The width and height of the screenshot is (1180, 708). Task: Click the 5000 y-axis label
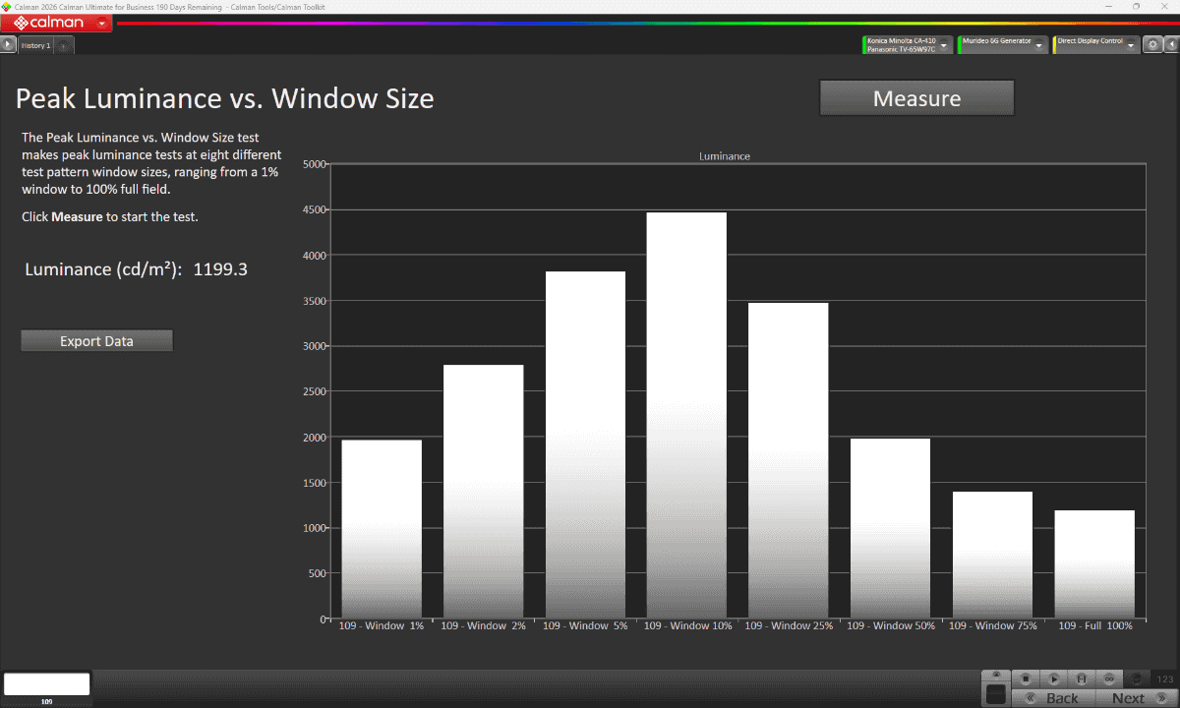[x=315, y=164]
